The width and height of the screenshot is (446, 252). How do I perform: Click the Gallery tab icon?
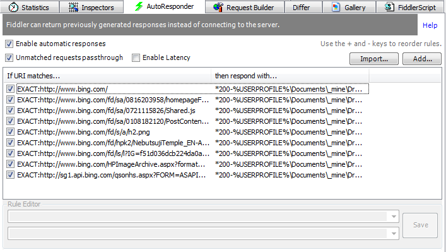point(336,7)
